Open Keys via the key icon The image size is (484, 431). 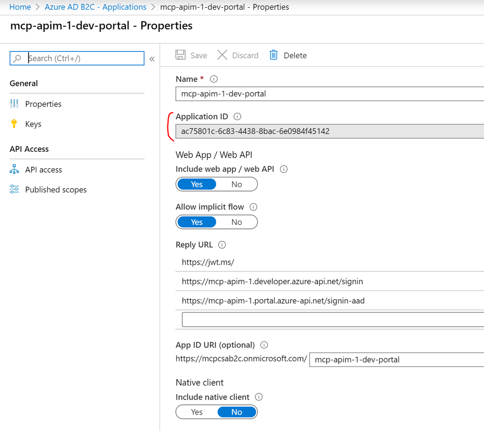(14, 124)
